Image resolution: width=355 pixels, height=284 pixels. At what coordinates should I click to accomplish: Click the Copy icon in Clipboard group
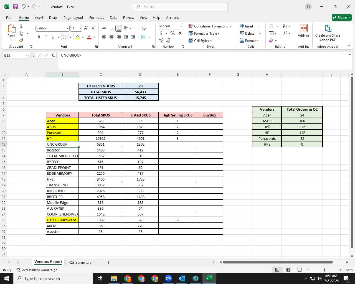(x=21, y=33)
